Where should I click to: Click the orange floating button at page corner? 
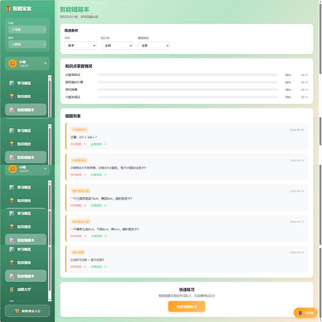tap(306, 313)
